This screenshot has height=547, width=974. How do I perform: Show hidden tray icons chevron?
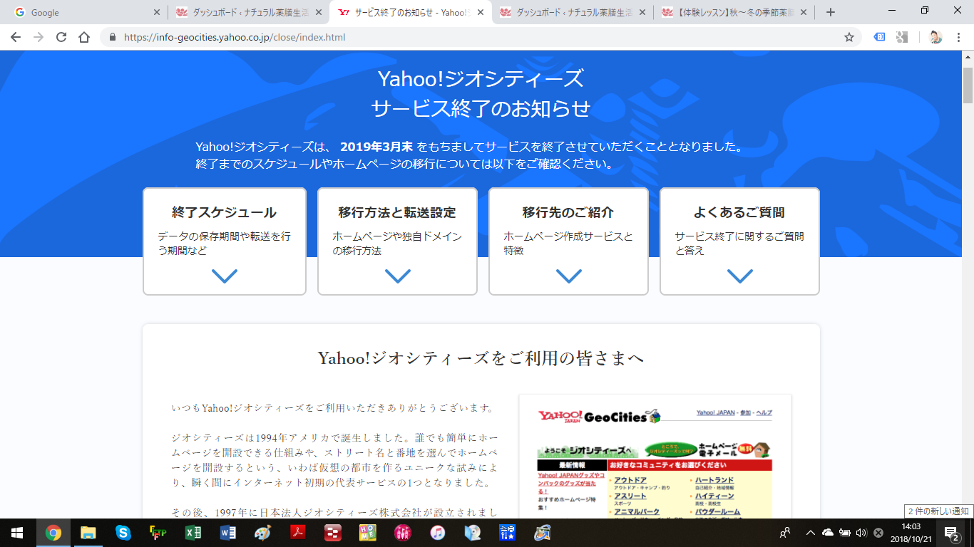811,533
